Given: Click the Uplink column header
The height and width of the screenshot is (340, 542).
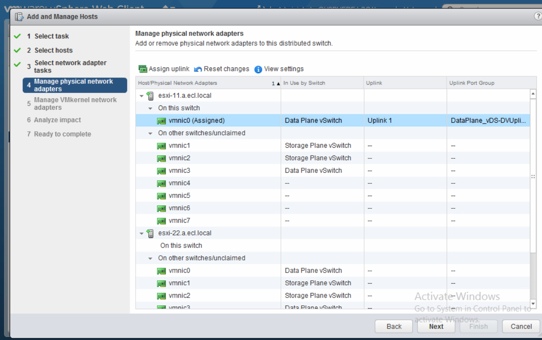Looking at the screenshot, I should (x=405, y=83).
